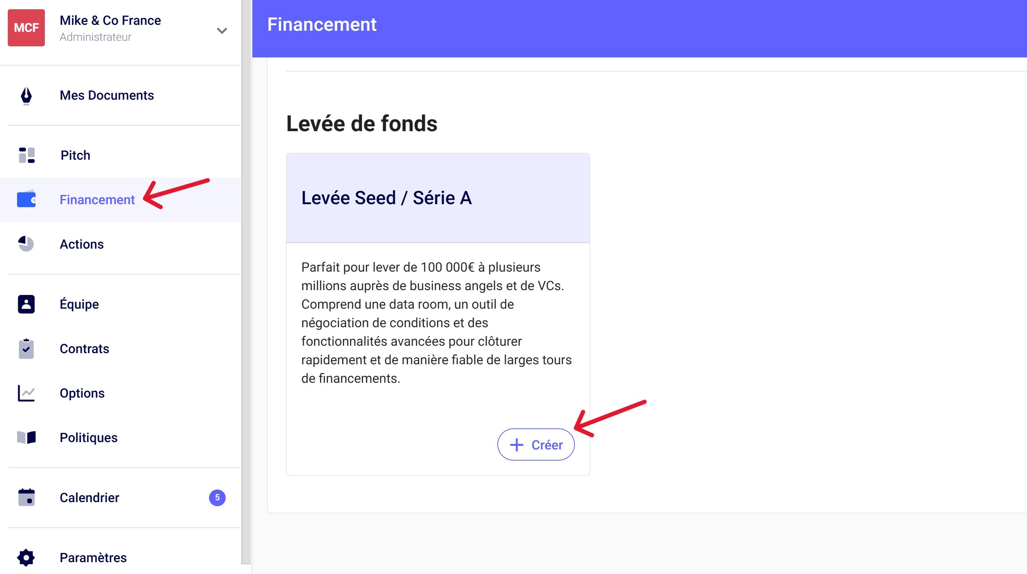Click the Calendrier calendar icon

(26, 497)
